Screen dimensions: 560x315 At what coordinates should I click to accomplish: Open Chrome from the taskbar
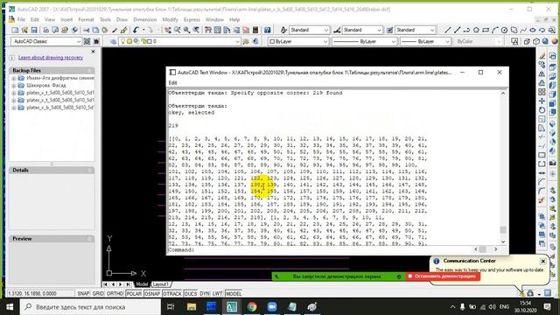(252, 307)
